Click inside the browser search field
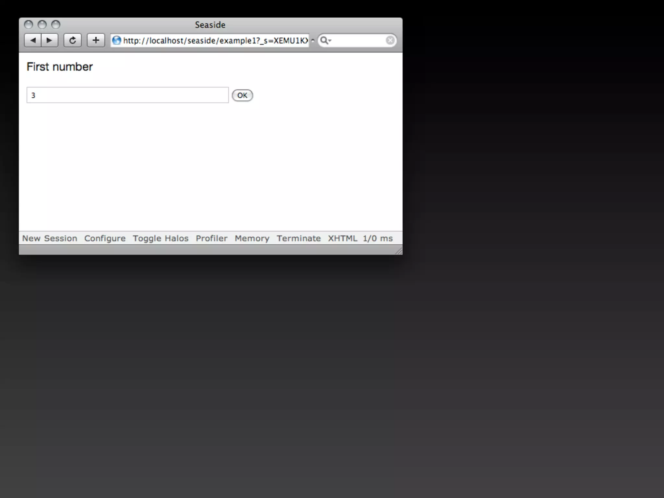Viewport: 664px width, 498px height. [357, 40]
